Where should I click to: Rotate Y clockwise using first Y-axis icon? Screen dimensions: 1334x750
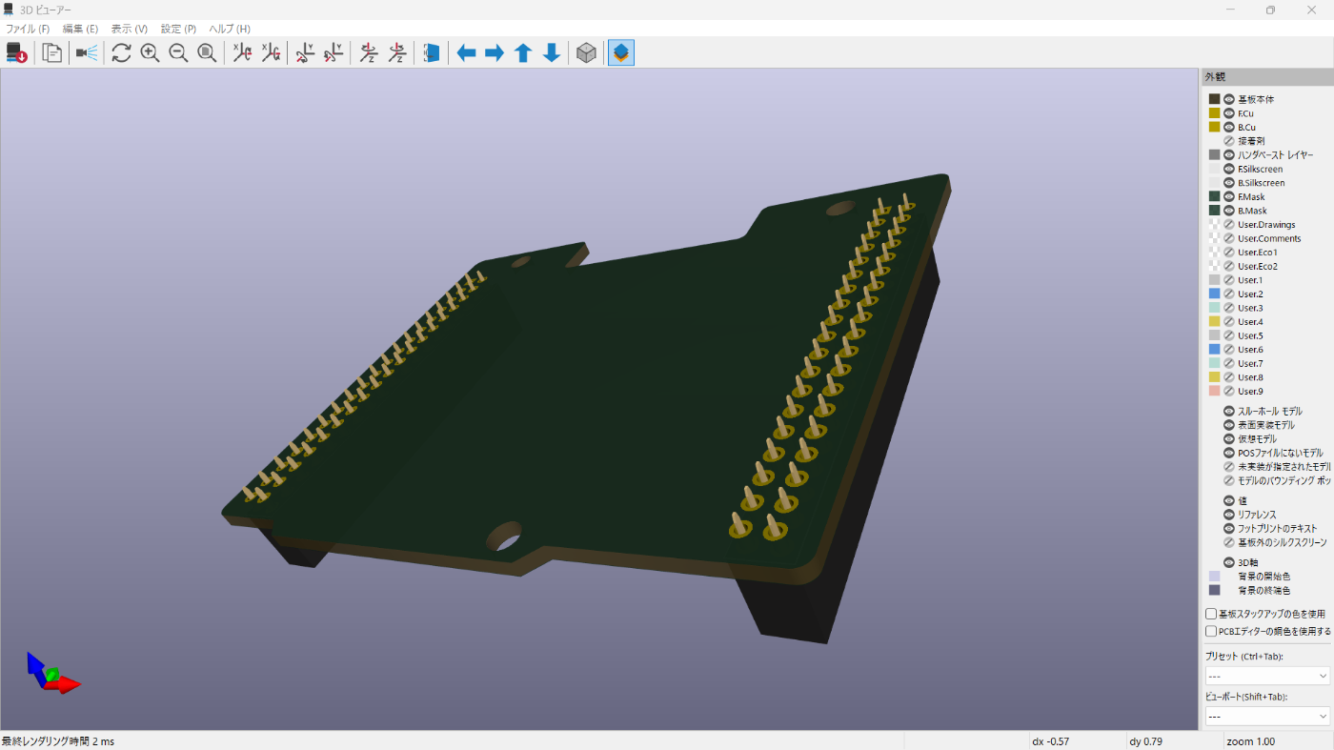pos(305,53)
